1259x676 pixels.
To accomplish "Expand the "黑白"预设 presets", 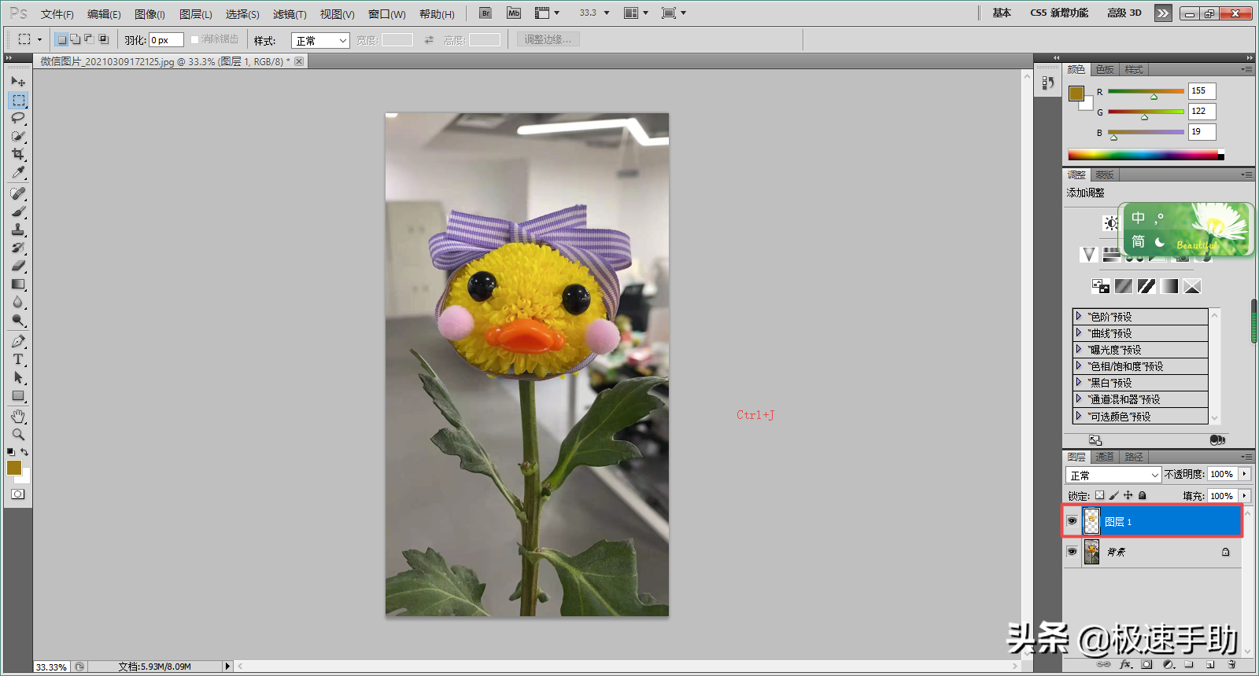I will (x=1079, y=382).
